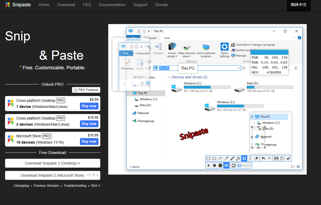
Task: Open the Previous Versions link
Action: point(46,186)
